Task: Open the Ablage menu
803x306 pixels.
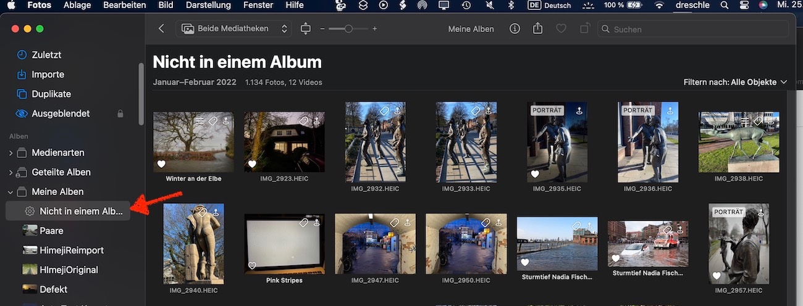Action: click(77, 6)
